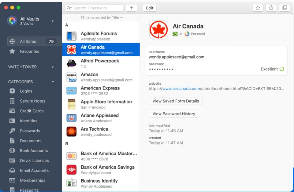Collapse the CATEGORIES section chevron
Image resolution: width=294 pixels, height=192 pixels.
pyautogui.click(x=53, y=82)
